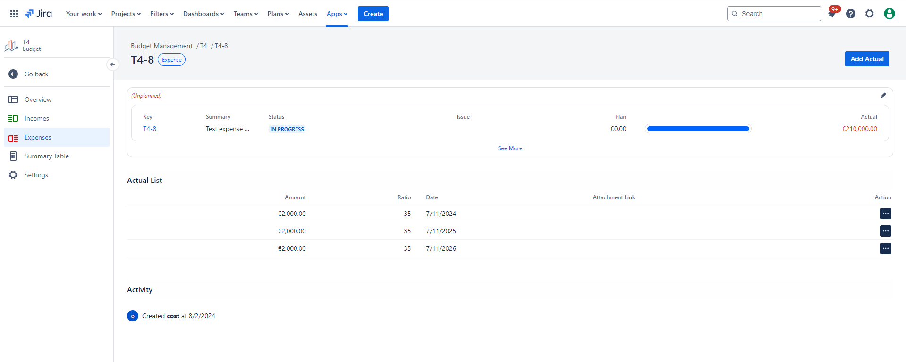Click the Activity created cost avatar icon
This screenshot has width=906, height=362.
click(133, 316)
